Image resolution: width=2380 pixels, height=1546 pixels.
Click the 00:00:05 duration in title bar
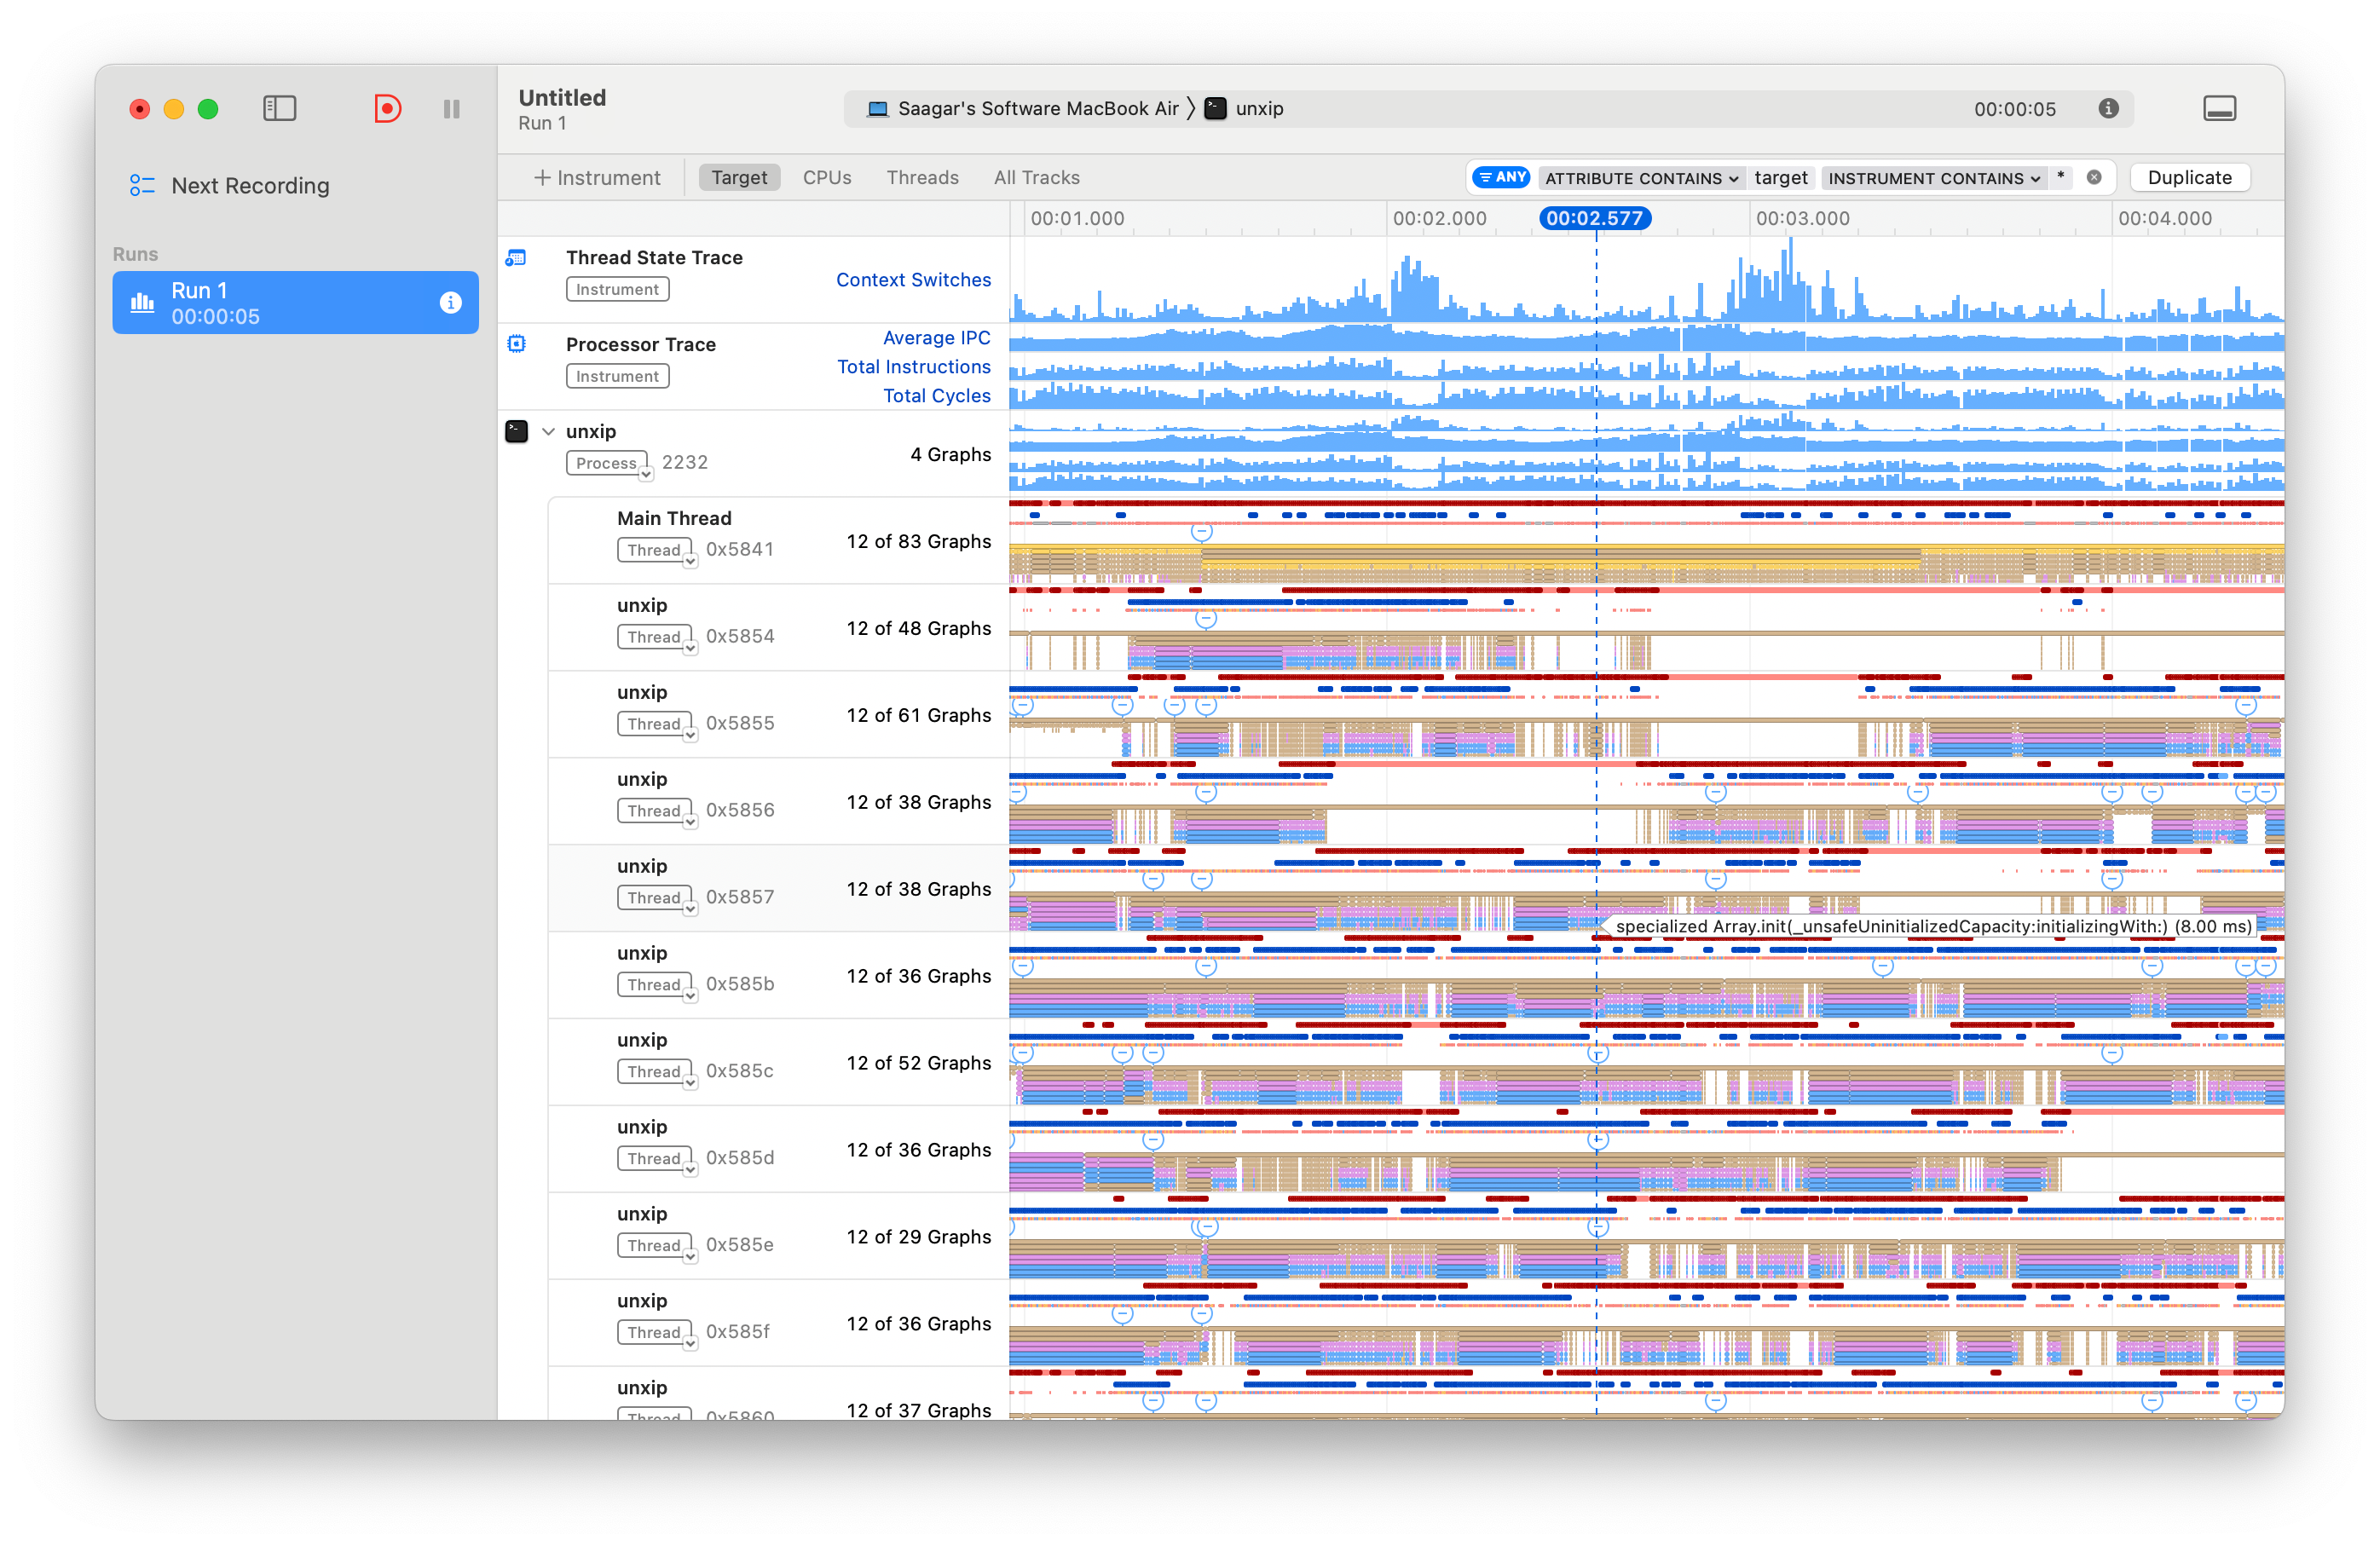(2014, 109)
